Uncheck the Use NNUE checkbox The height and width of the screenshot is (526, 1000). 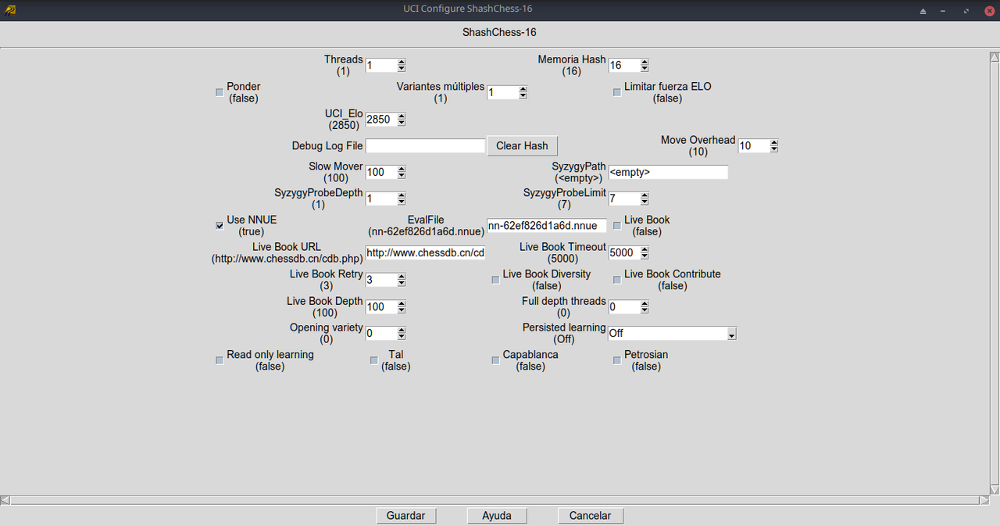click(220, 226)
